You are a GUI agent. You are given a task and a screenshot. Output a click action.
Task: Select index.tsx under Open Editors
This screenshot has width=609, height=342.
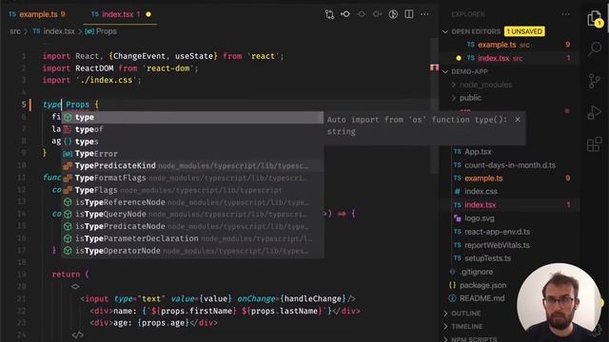pos(511,58)
